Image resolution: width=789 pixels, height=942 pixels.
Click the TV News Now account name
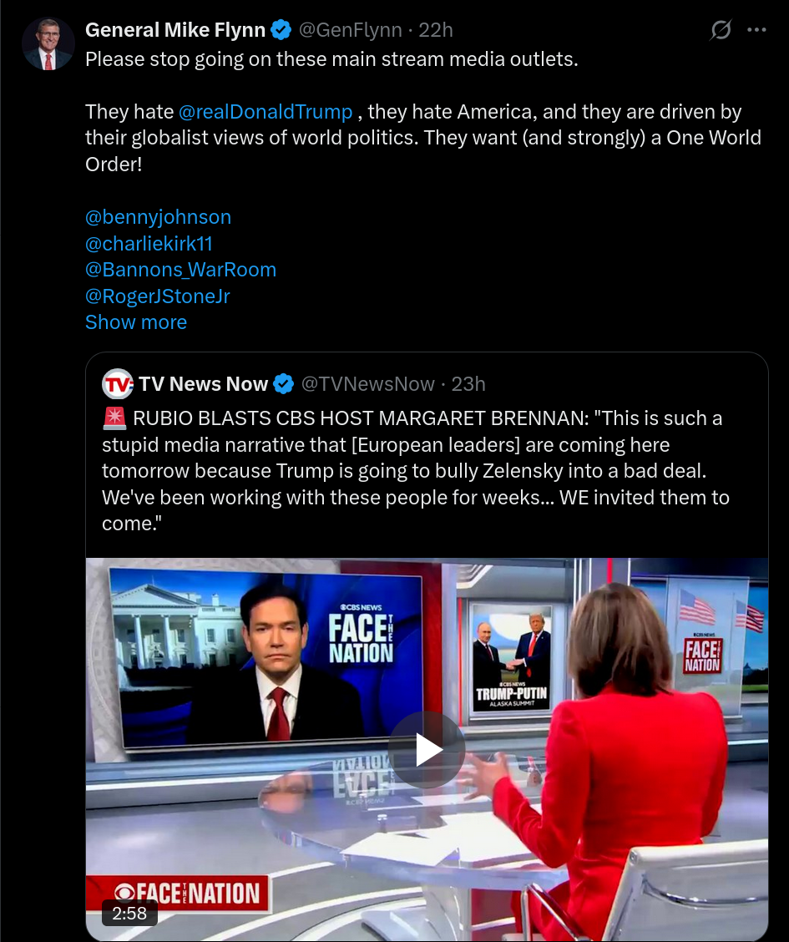pos(203,384)
